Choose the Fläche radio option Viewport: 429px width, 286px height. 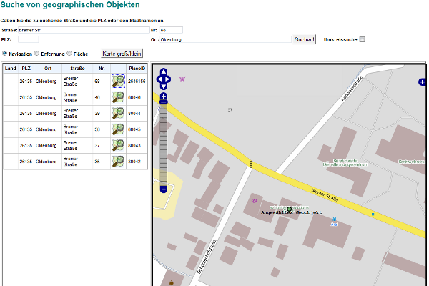(69, 54)
